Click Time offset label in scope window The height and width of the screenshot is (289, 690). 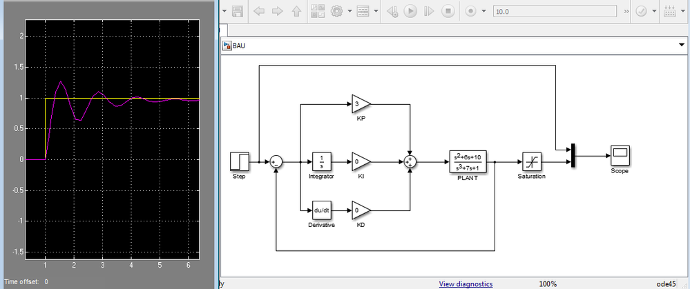[22, 281]
